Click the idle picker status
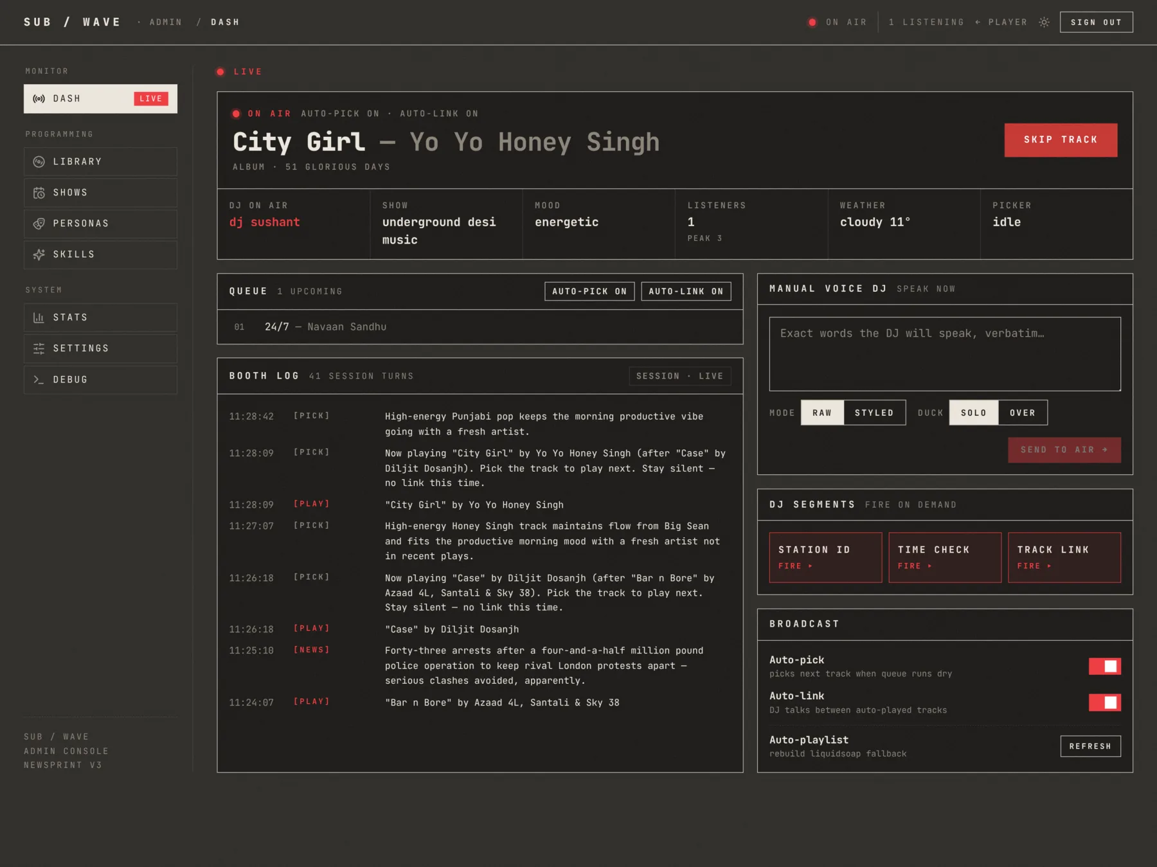The image size is (1157, 867). pyautogui.click(x=1006, y=222)
